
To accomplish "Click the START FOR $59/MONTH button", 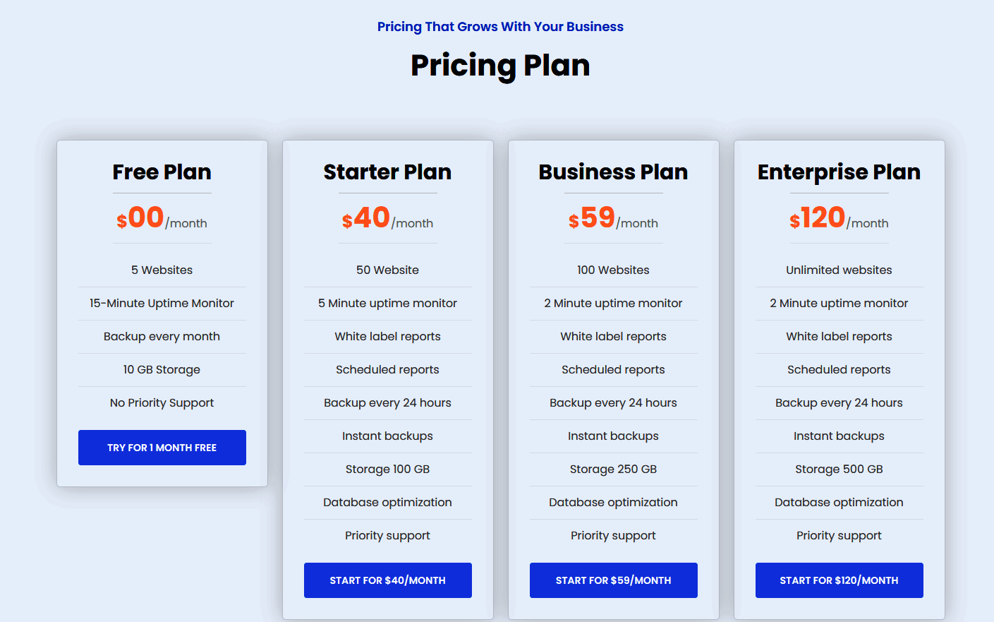I will [x=613, y=580].
